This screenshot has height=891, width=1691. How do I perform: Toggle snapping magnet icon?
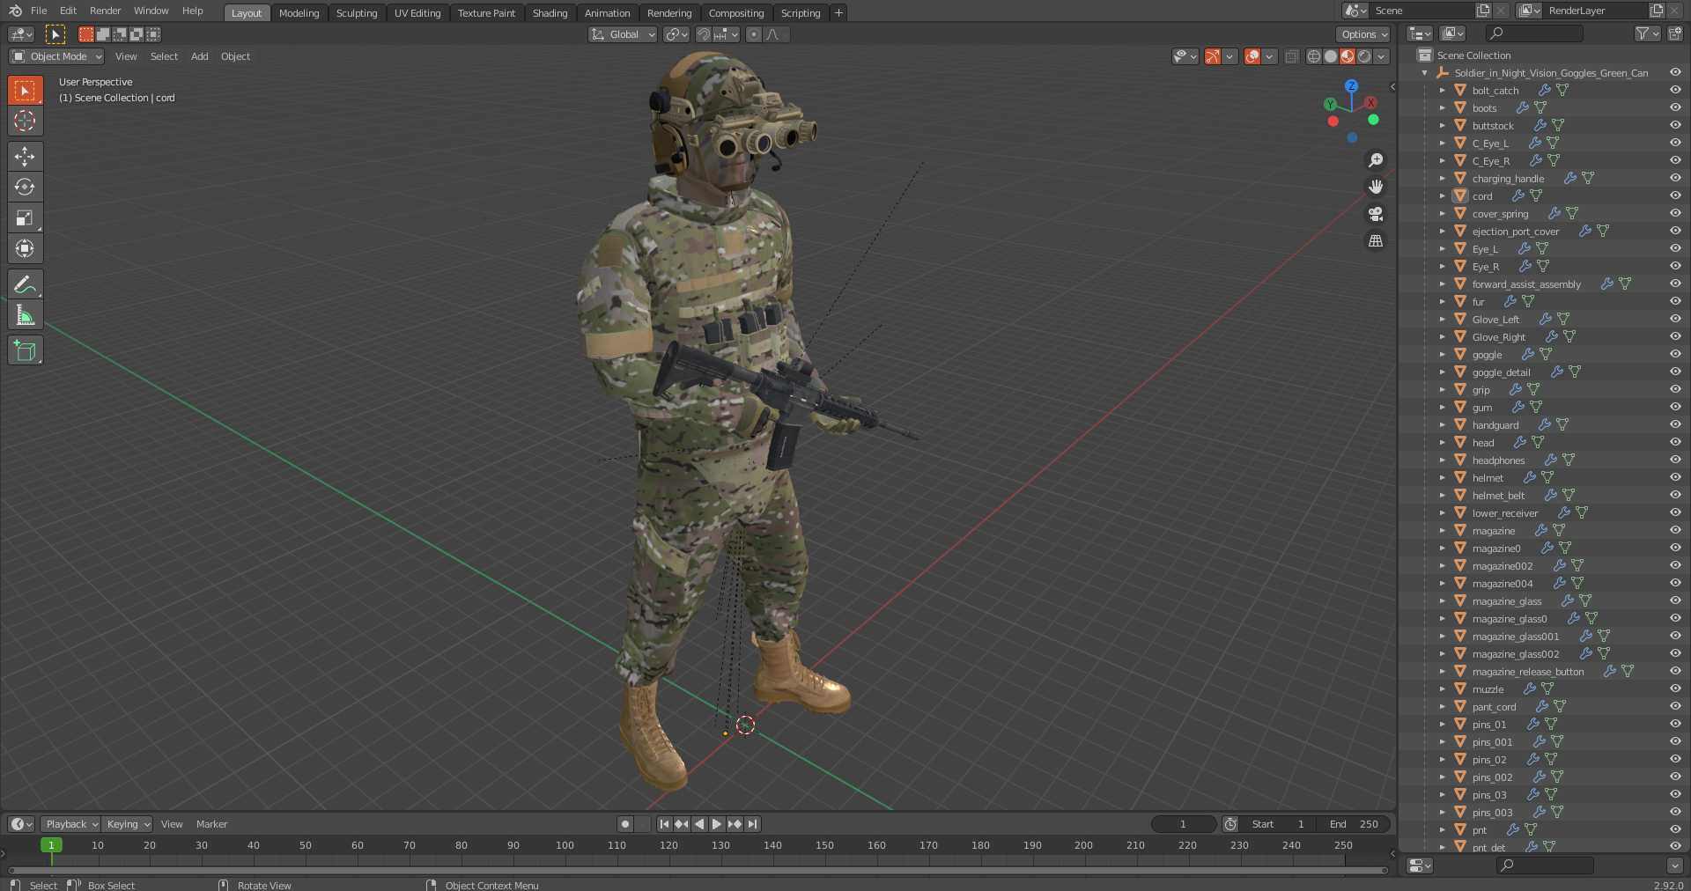point(703,34)
